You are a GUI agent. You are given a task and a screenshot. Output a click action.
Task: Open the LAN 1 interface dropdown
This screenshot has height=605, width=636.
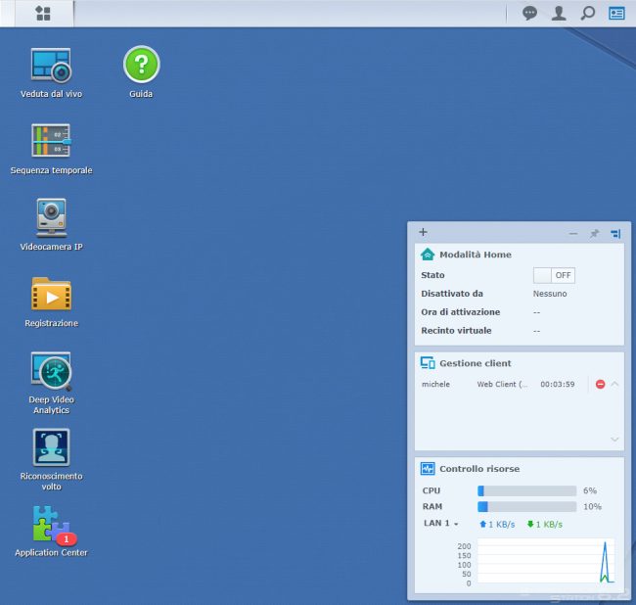coord(440,524)
